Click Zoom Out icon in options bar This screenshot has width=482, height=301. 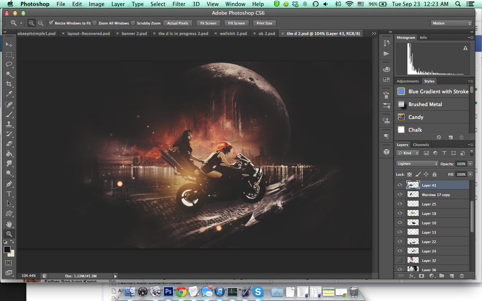coord(40,23)
